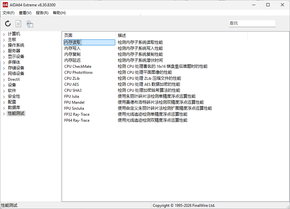
Task: Select 计算机 in the sidebar tree
Action: click(x=14, y=34)
